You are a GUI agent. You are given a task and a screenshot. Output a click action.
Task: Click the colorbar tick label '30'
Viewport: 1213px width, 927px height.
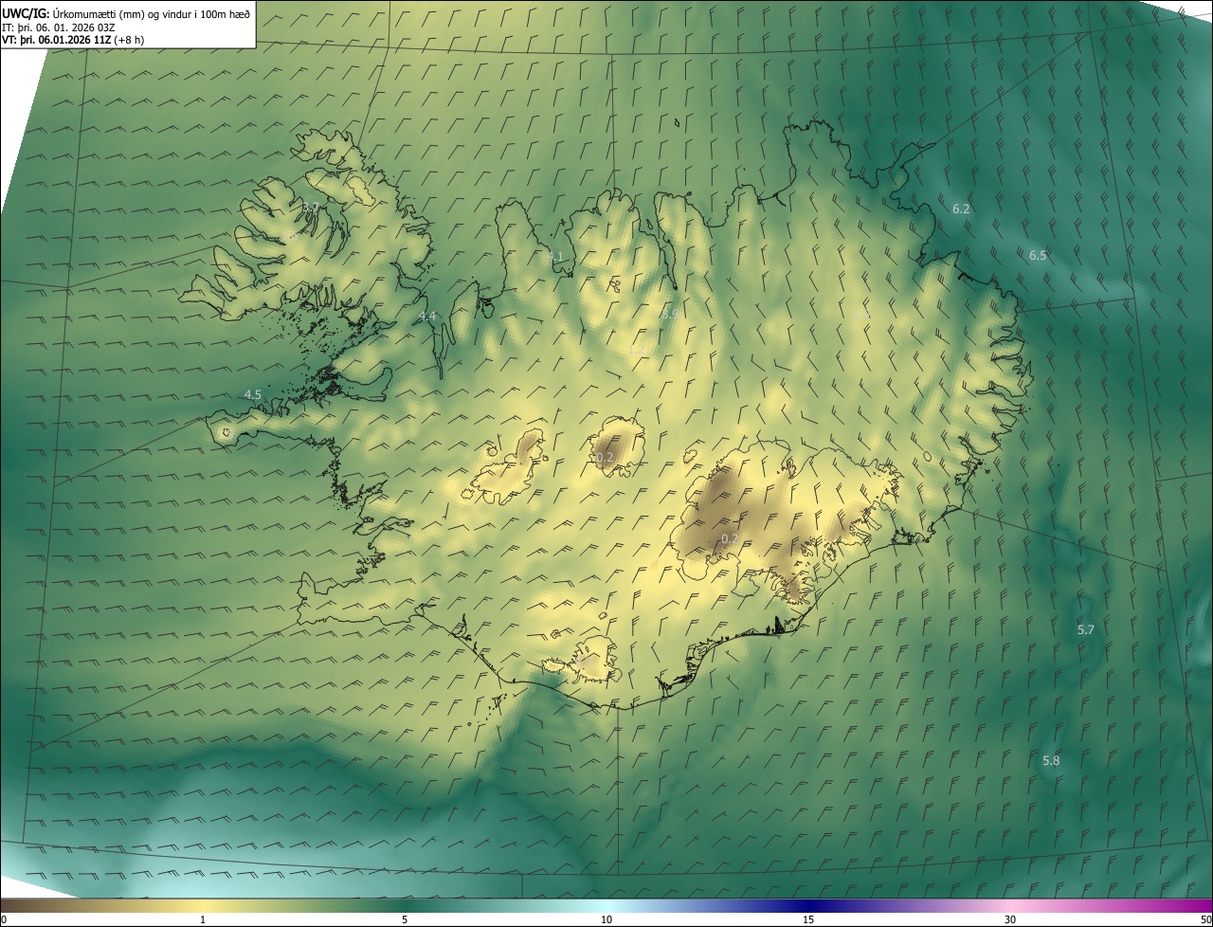tap(1010, 919)
